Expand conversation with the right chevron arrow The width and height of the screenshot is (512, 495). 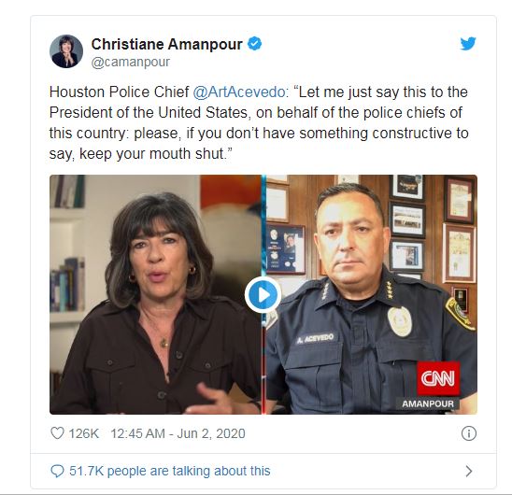pyautogui.click(x=469, y=471)
